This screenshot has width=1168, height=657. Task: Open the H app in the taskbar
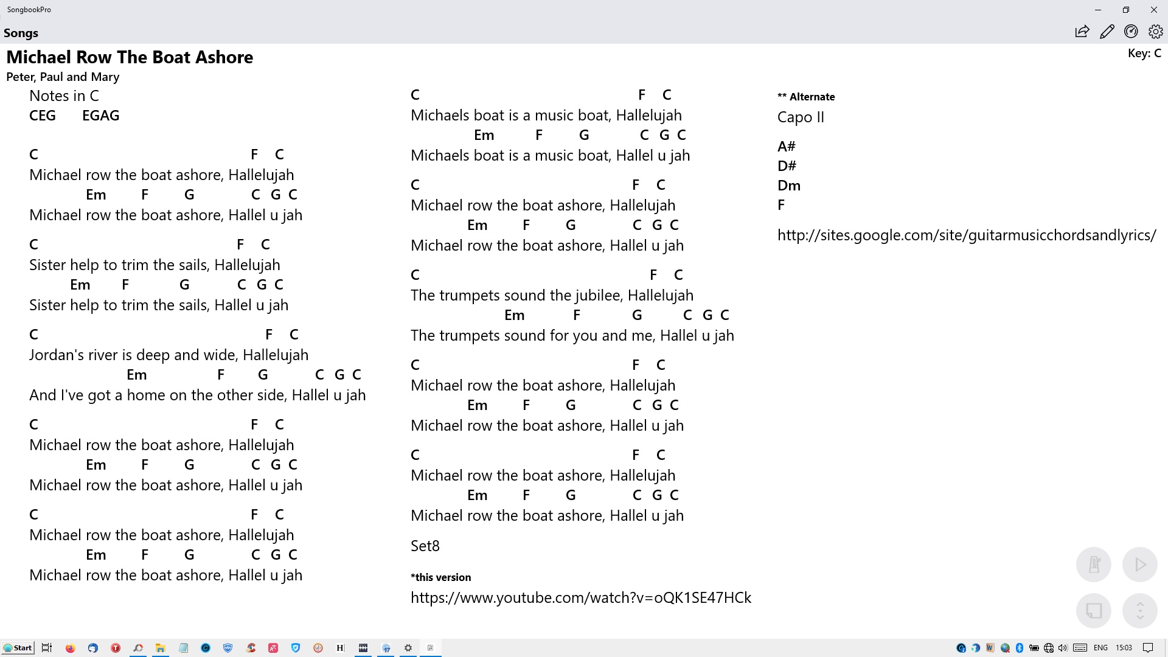click(340, 648)
